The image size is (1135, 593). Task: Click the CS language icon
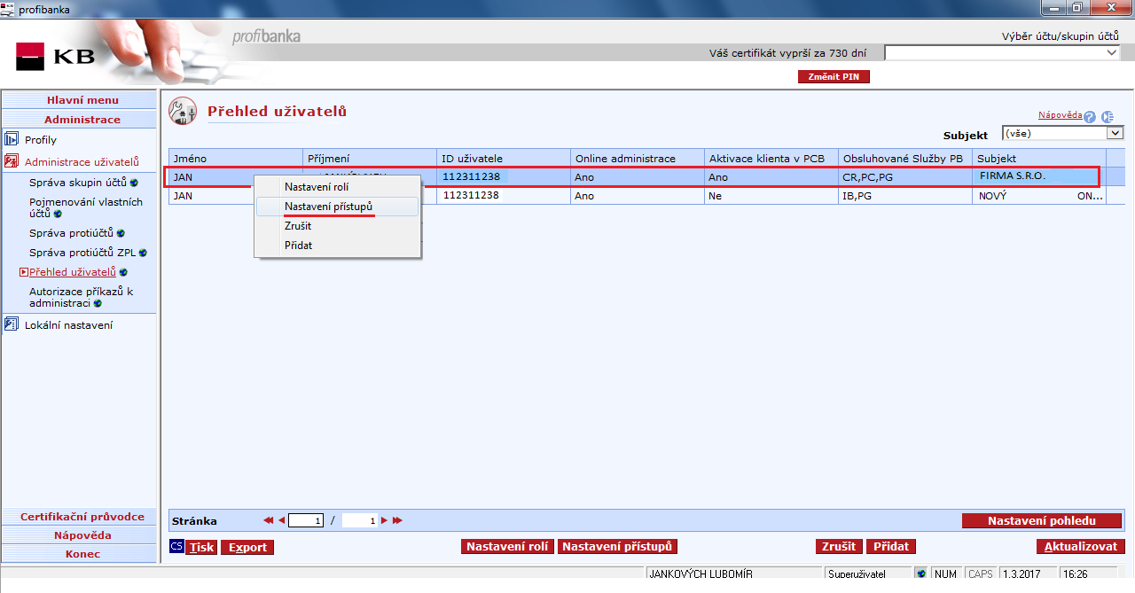click(x=176, y=547)
